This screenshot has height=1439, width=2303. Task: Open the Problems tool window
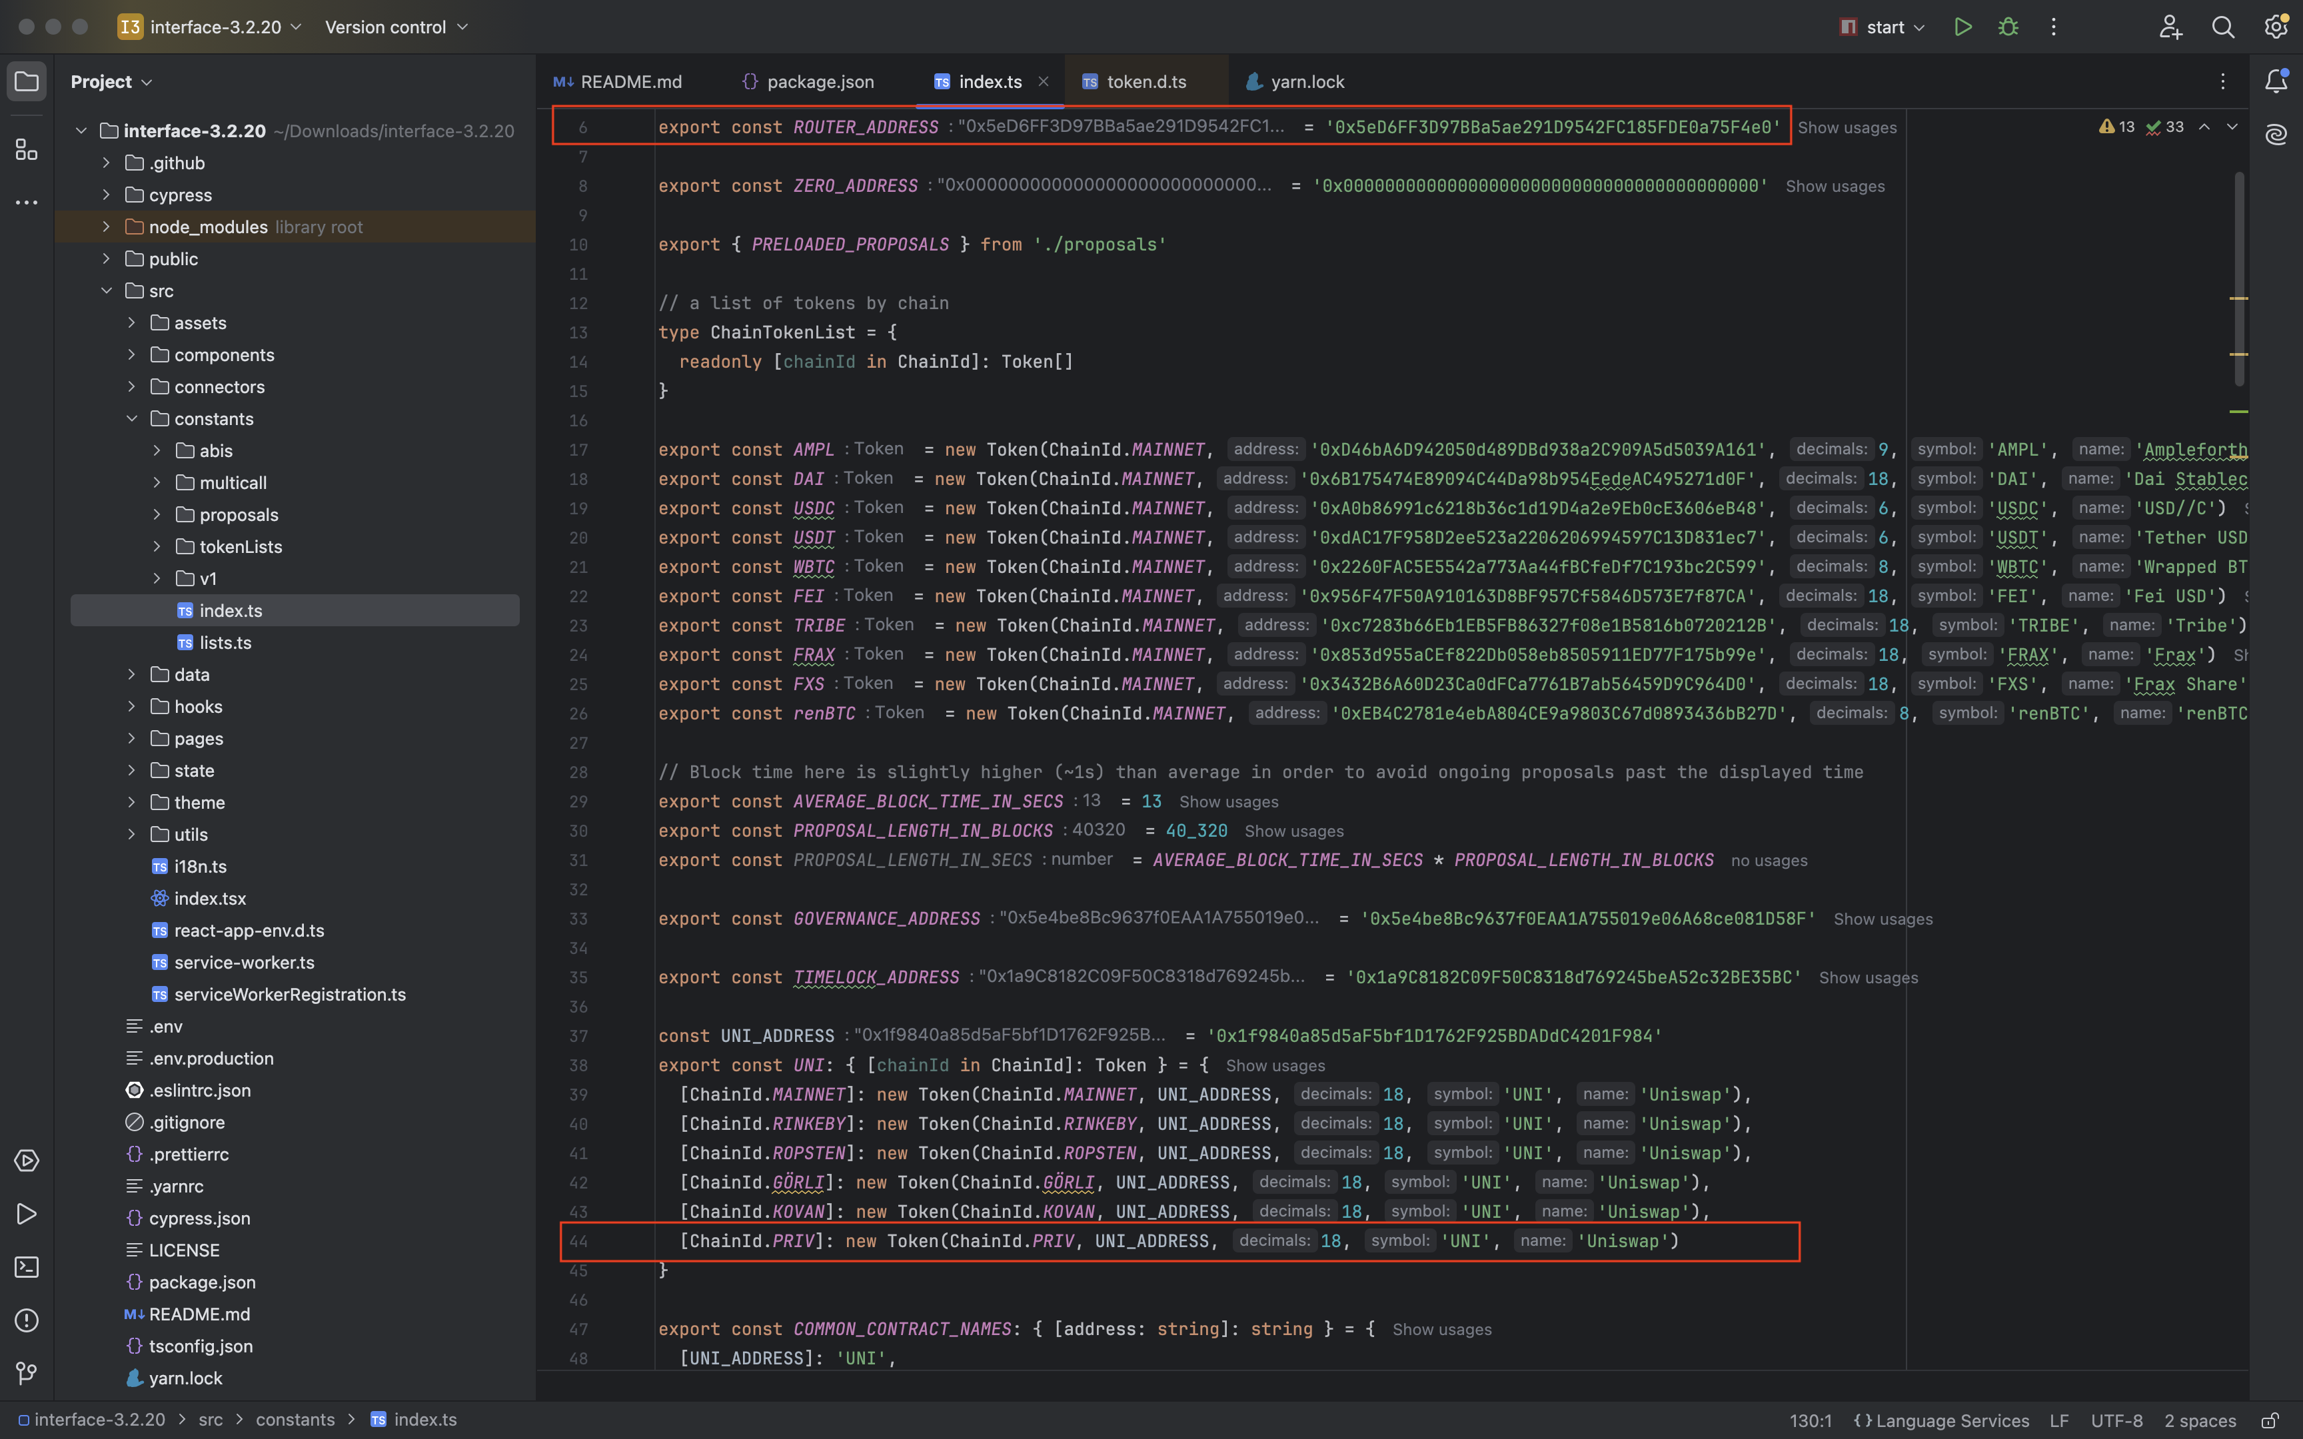point(27,1321)
